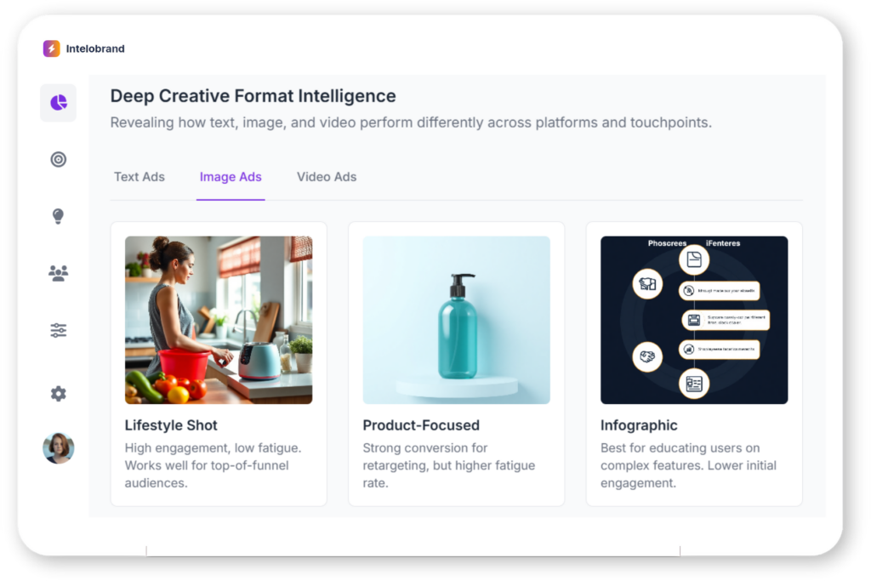Screen dimensions: 871x581
Task: Open the user profile avatar
Action: click(59, 448)
